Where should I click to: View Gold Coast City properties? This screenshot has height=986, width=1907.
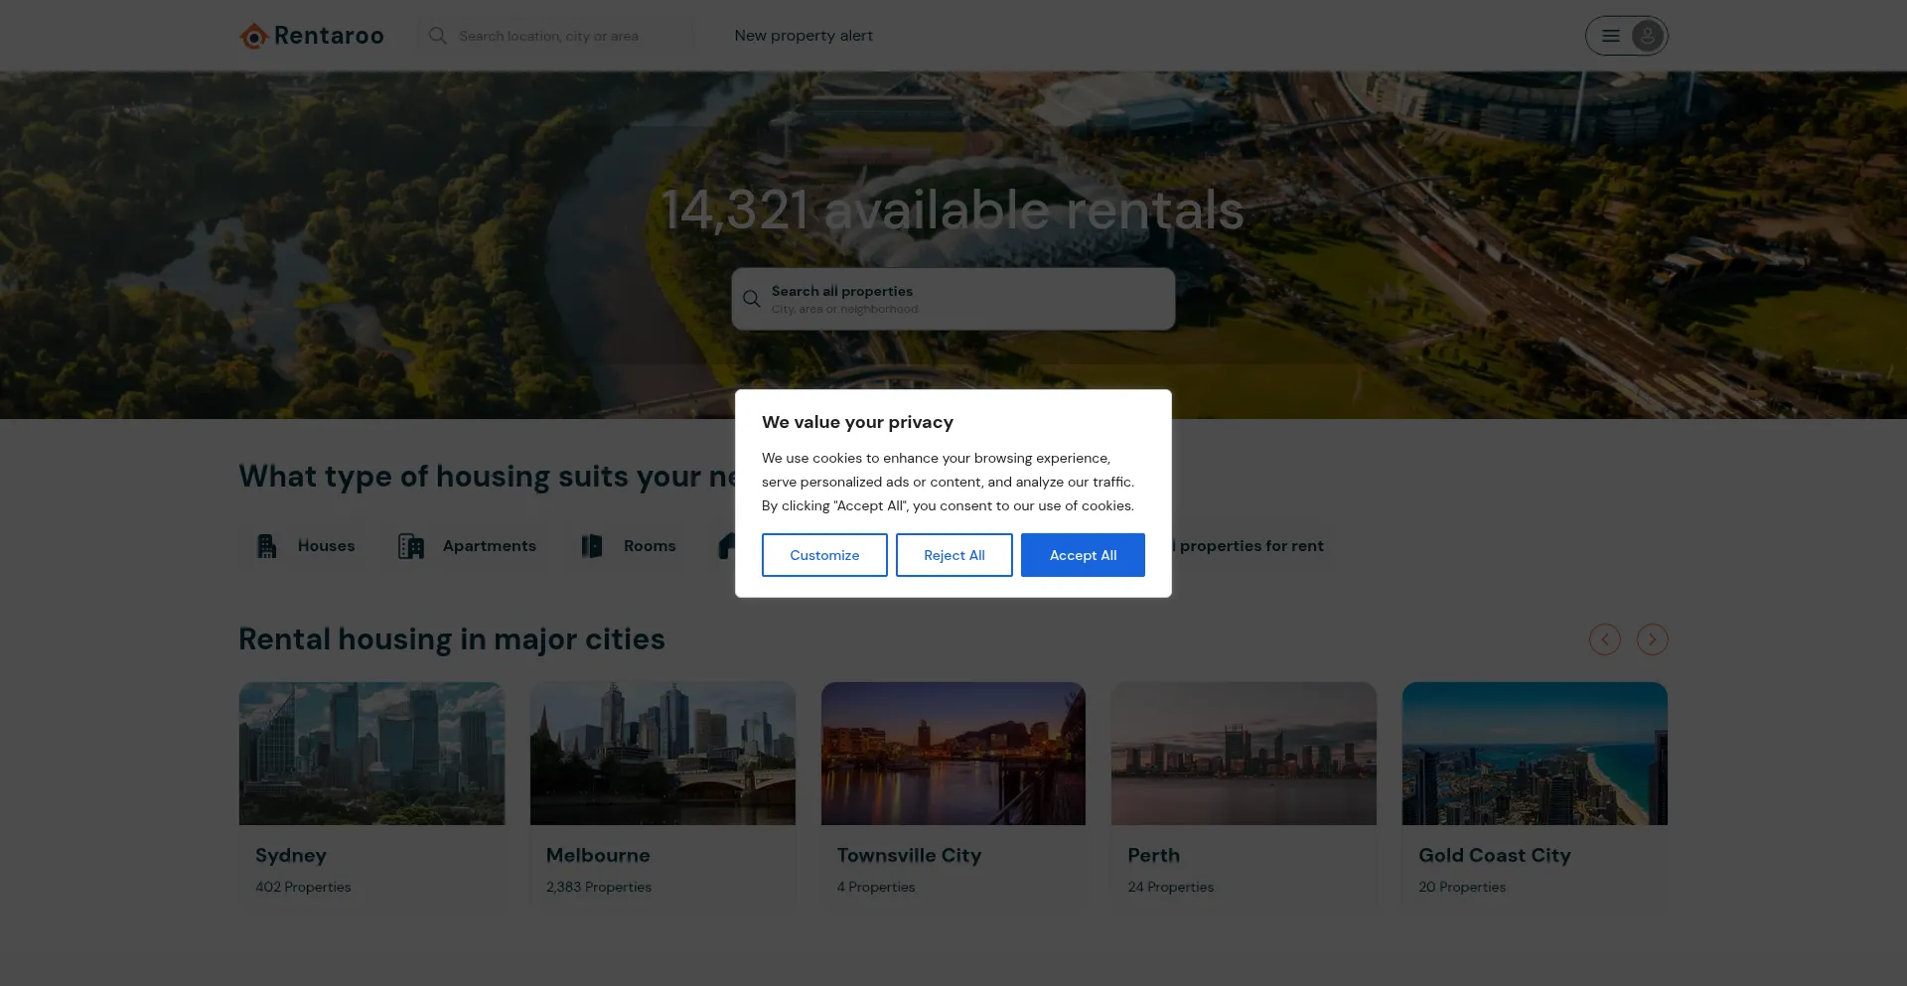[x=1535, y=794]
